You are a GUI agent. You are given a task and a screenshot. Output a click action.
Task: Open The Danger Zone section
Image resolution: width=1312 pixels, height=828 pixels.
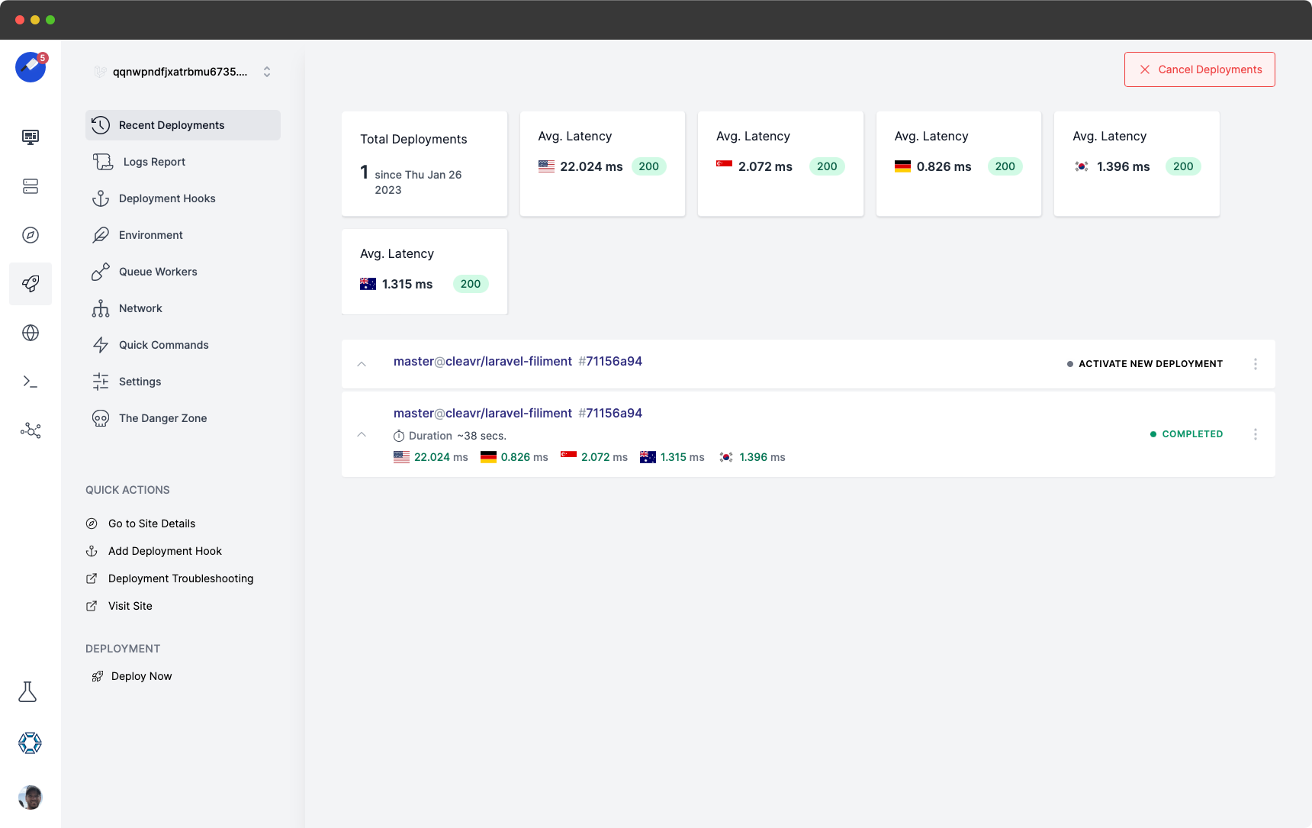coord(162,417)
